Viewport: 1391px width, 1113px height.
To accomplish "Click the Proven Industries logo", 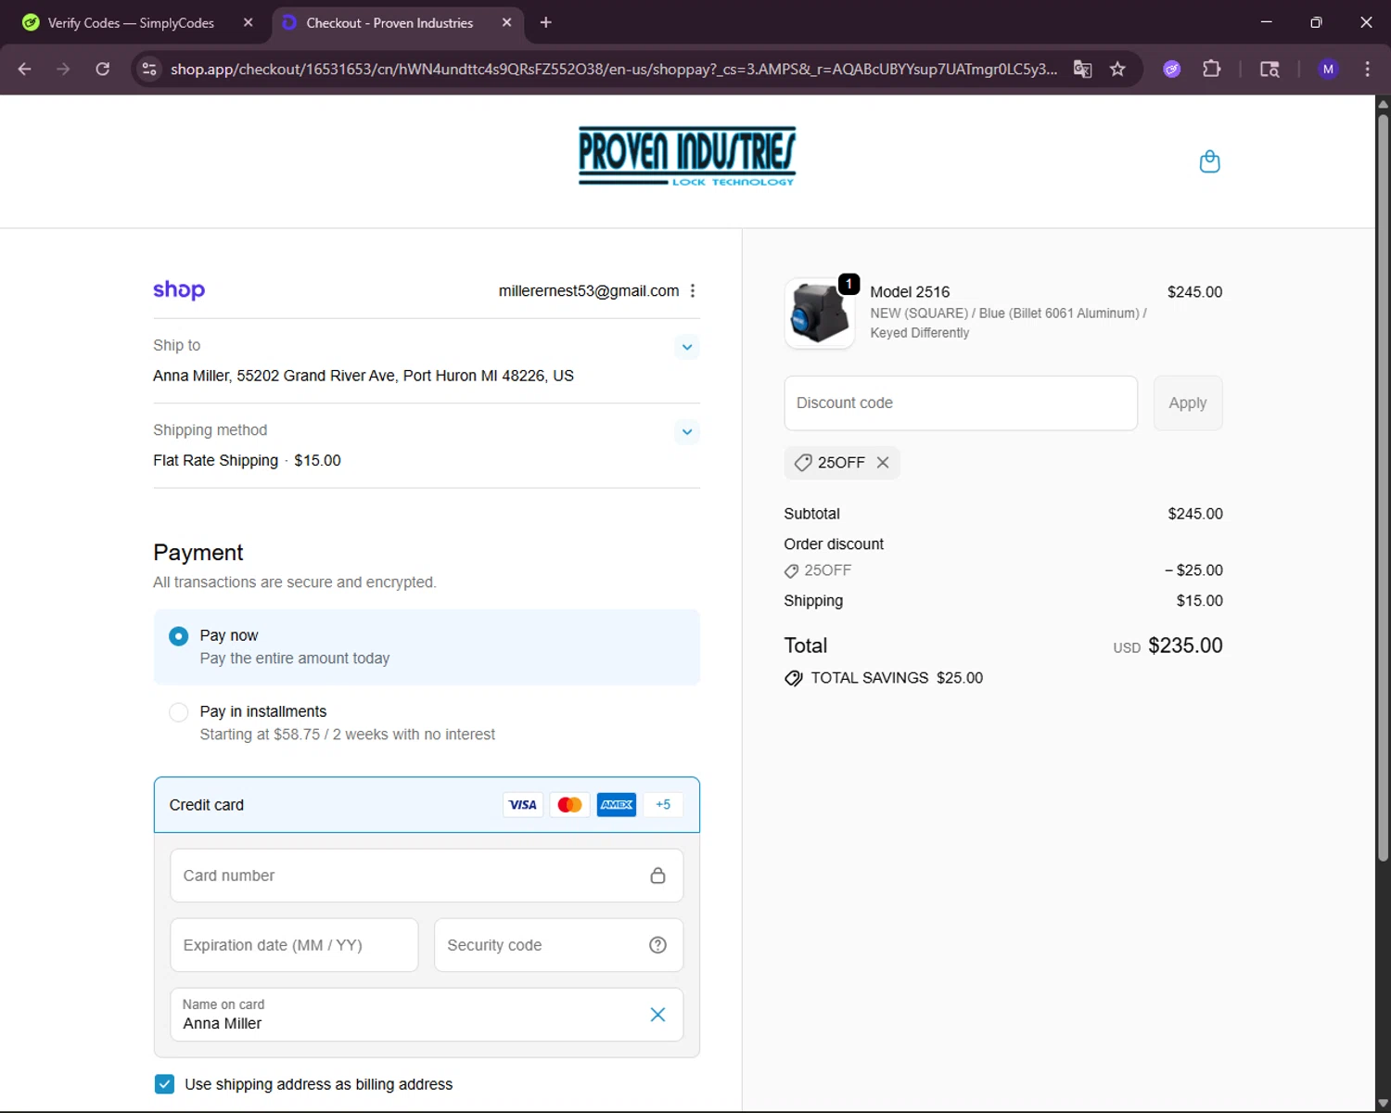I will [x=687, y=156].
